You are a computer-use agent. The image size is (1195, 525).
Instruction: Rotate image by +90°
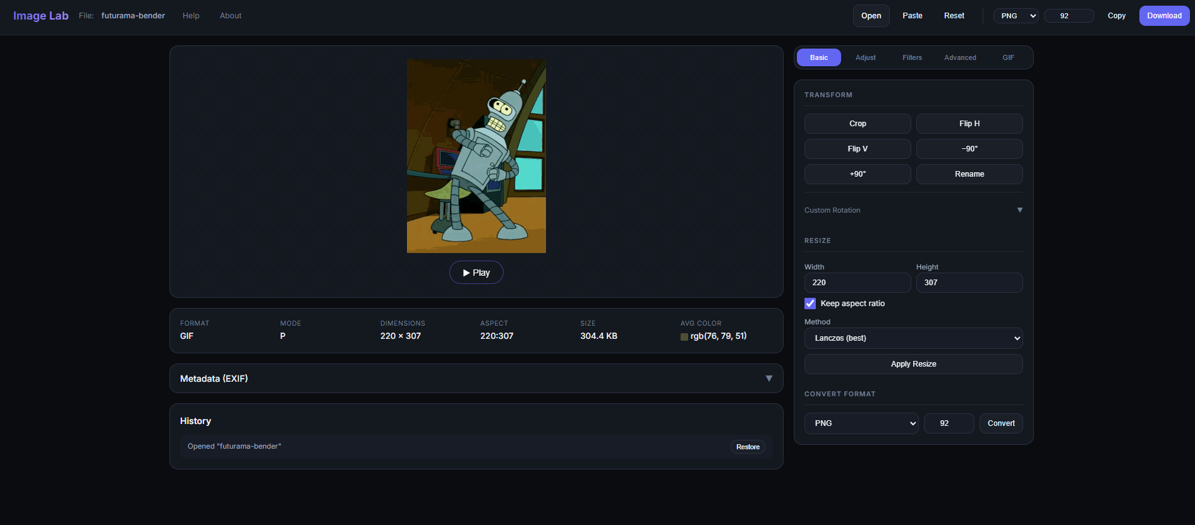pos(858,174)
